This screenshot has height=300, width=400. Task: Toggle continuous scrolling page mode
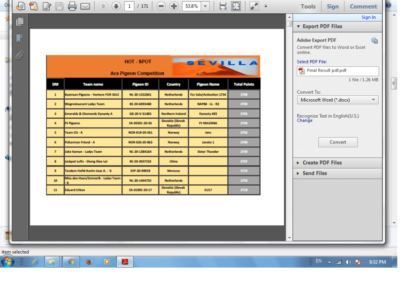(x=223, y=6)
